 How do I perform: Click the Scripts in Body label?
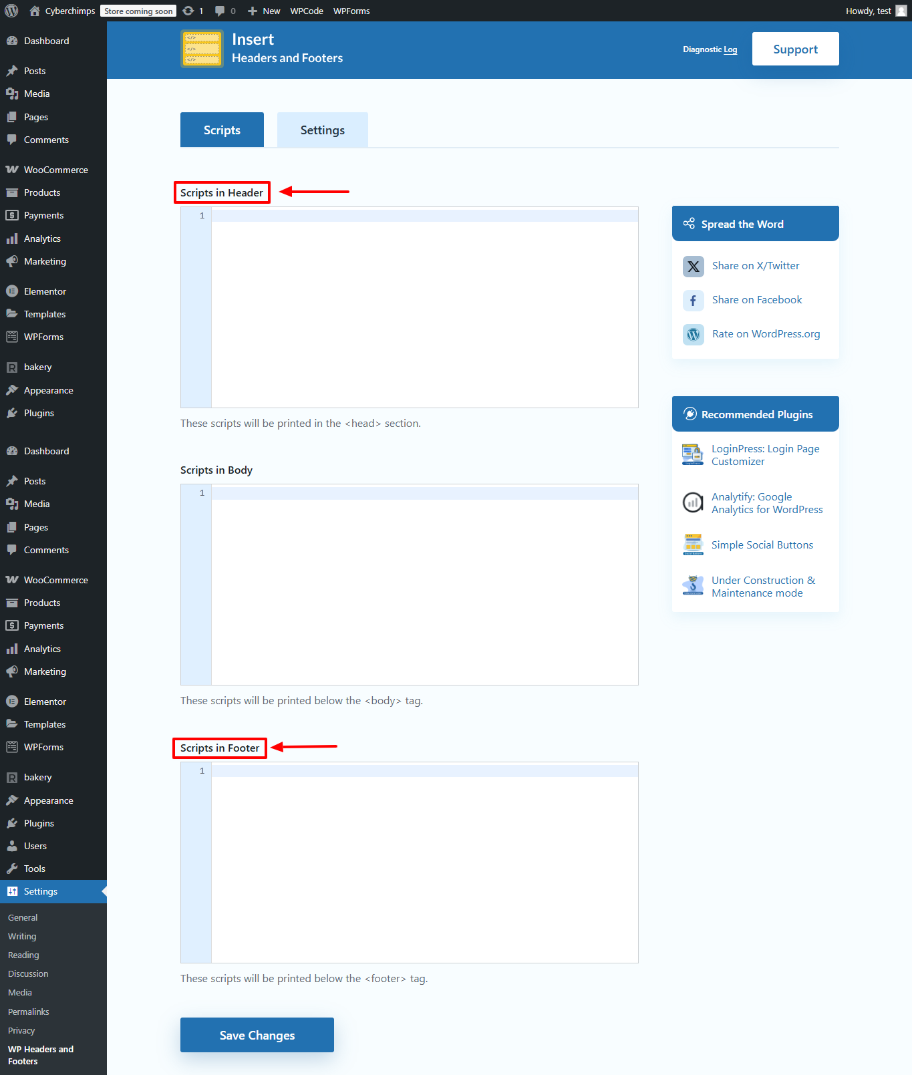[x=216, y=470]
